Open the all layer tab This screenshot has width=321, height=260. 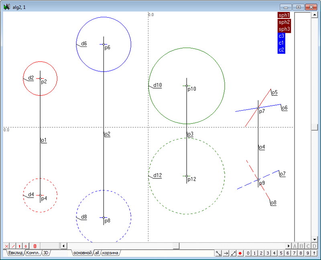[97, 253]
